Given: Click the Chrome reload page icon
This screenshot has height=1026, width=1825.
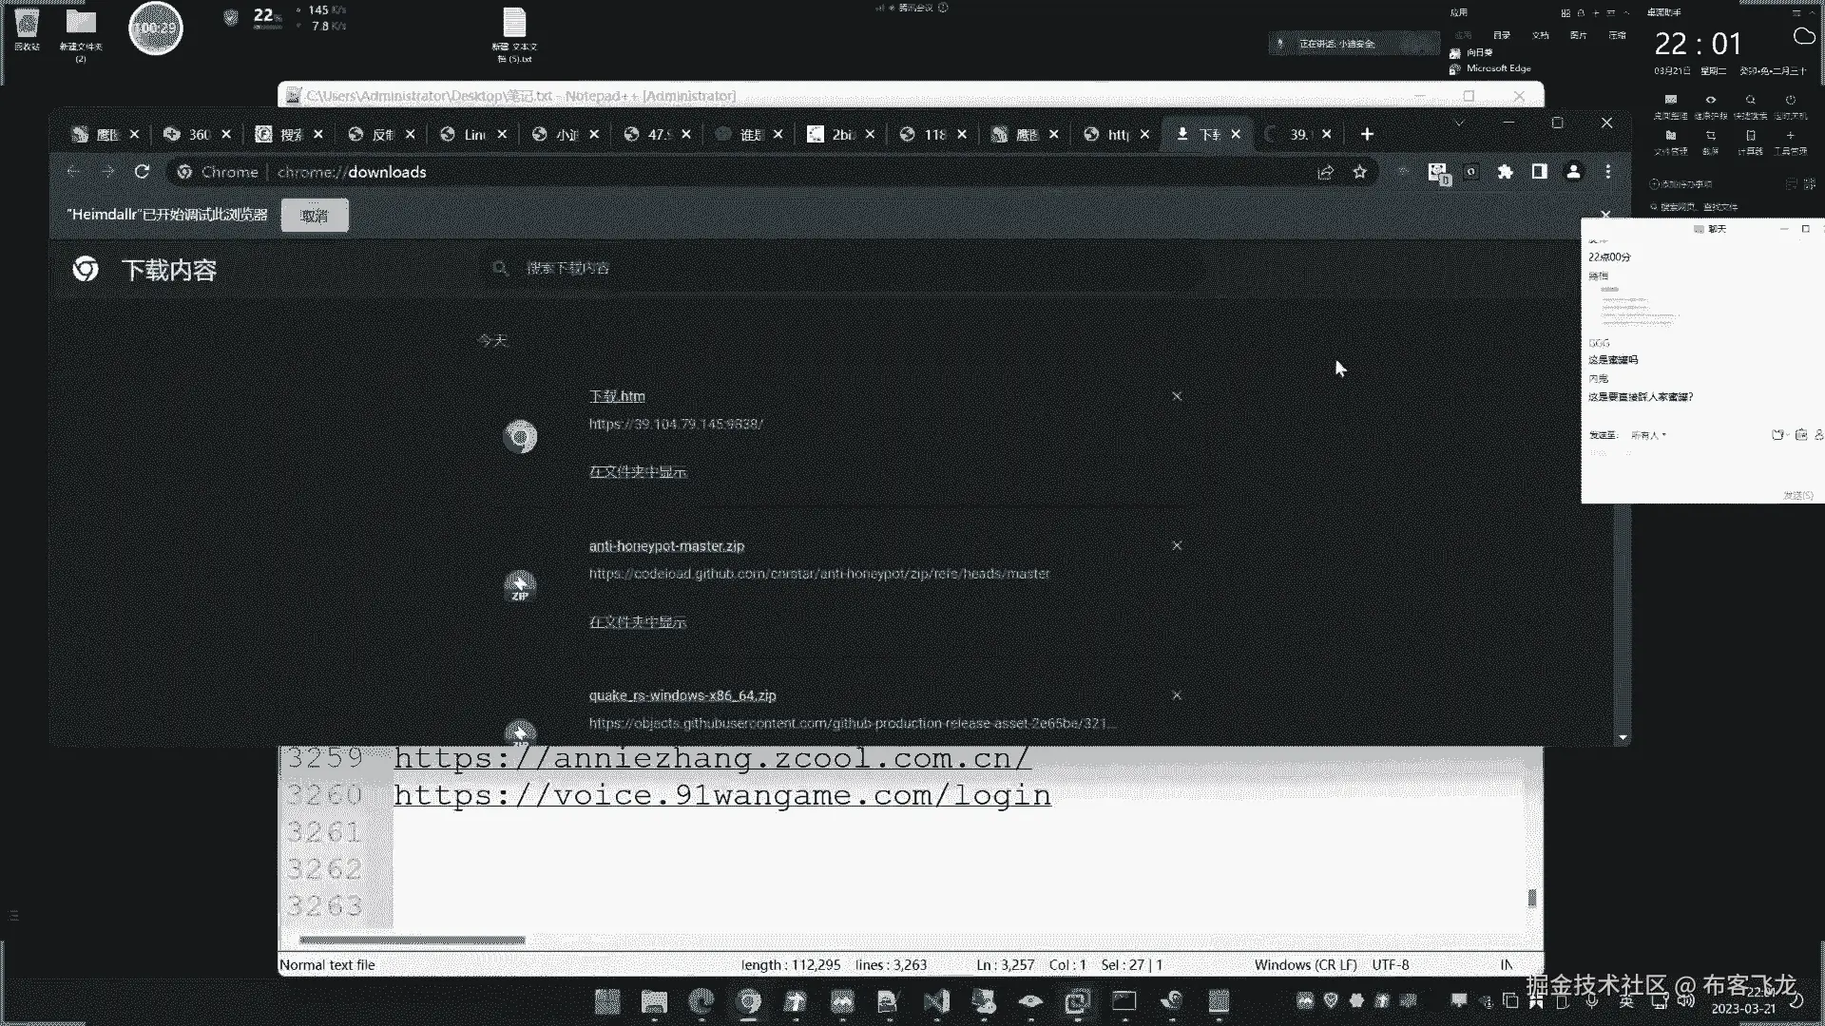Looking at the screenshot, I should [142, 172].
